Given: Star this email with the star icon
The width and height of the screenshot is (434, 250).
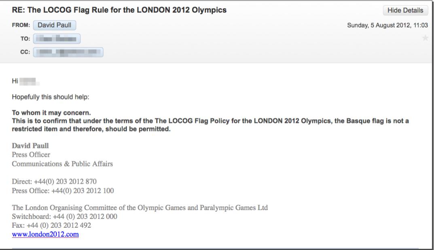Looking at the screenshot, I should (425, 38).
